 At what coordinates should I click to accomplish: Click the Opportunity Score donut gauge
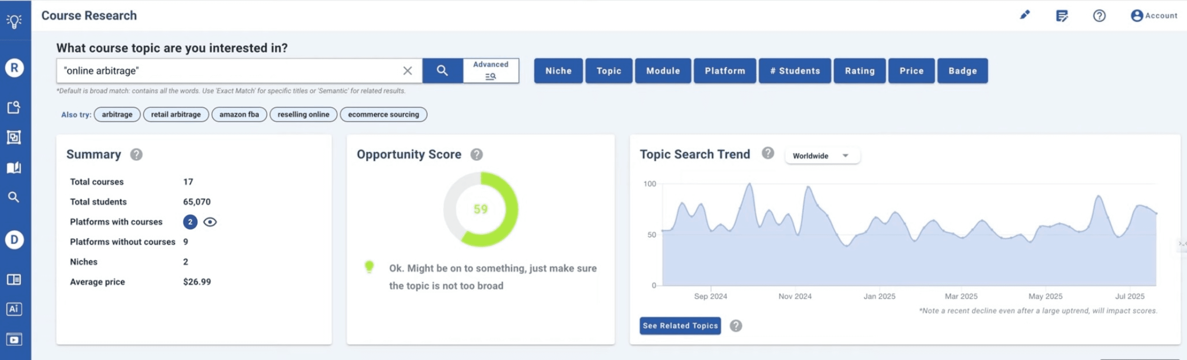481,209
